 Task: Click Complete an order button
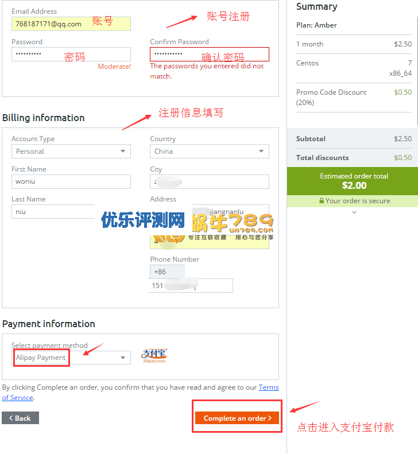(237, 418)
